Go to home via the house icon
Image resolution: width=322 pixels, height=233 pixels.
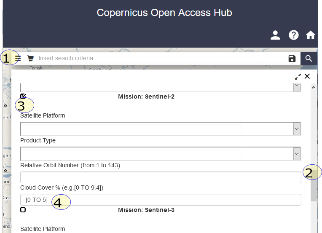click(x=311, y=35)
